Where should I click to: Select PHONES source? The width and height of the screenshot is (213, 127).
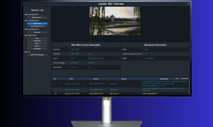click(x=37, y=49)
